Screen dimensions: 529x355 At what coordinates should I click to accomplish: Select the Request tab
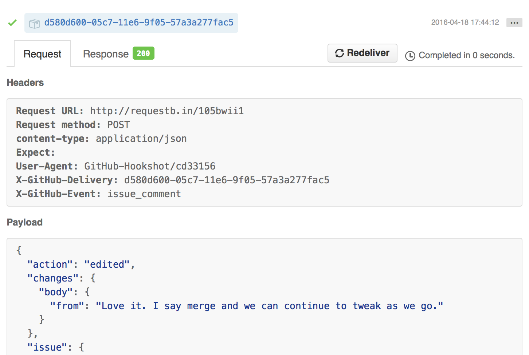(42, 53)
